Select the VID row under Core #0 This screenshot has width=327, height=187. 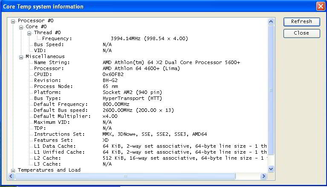pos(73,50)
